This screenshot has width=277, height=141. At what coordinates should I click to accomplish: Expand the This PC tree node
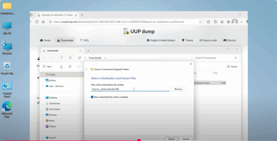(43, 138)
